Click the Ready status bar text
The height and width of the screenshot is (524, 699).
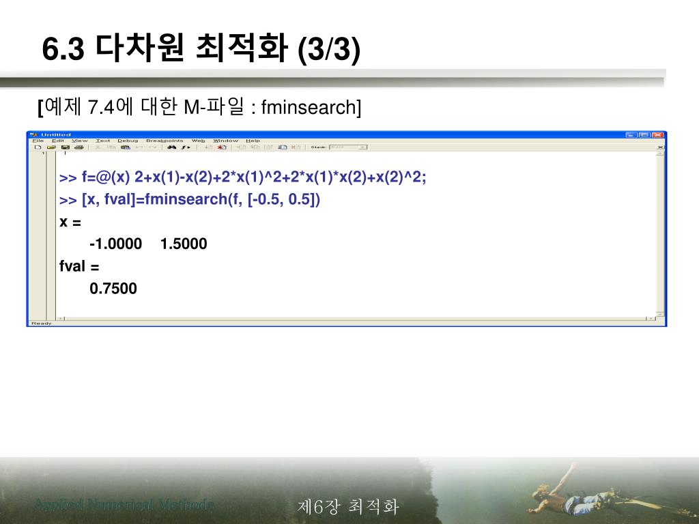[x=42, y=323]
